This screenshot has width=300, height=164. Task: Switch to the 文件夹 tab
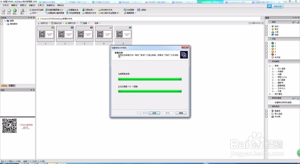coord(4,86)
